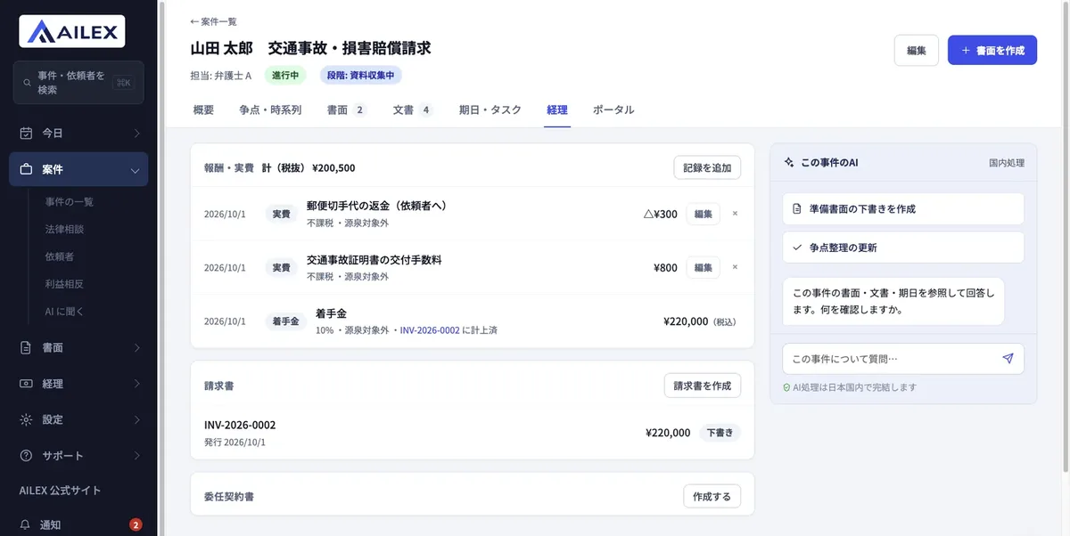Collapse the 案件 sidebar section chevron

click(135, 170)
